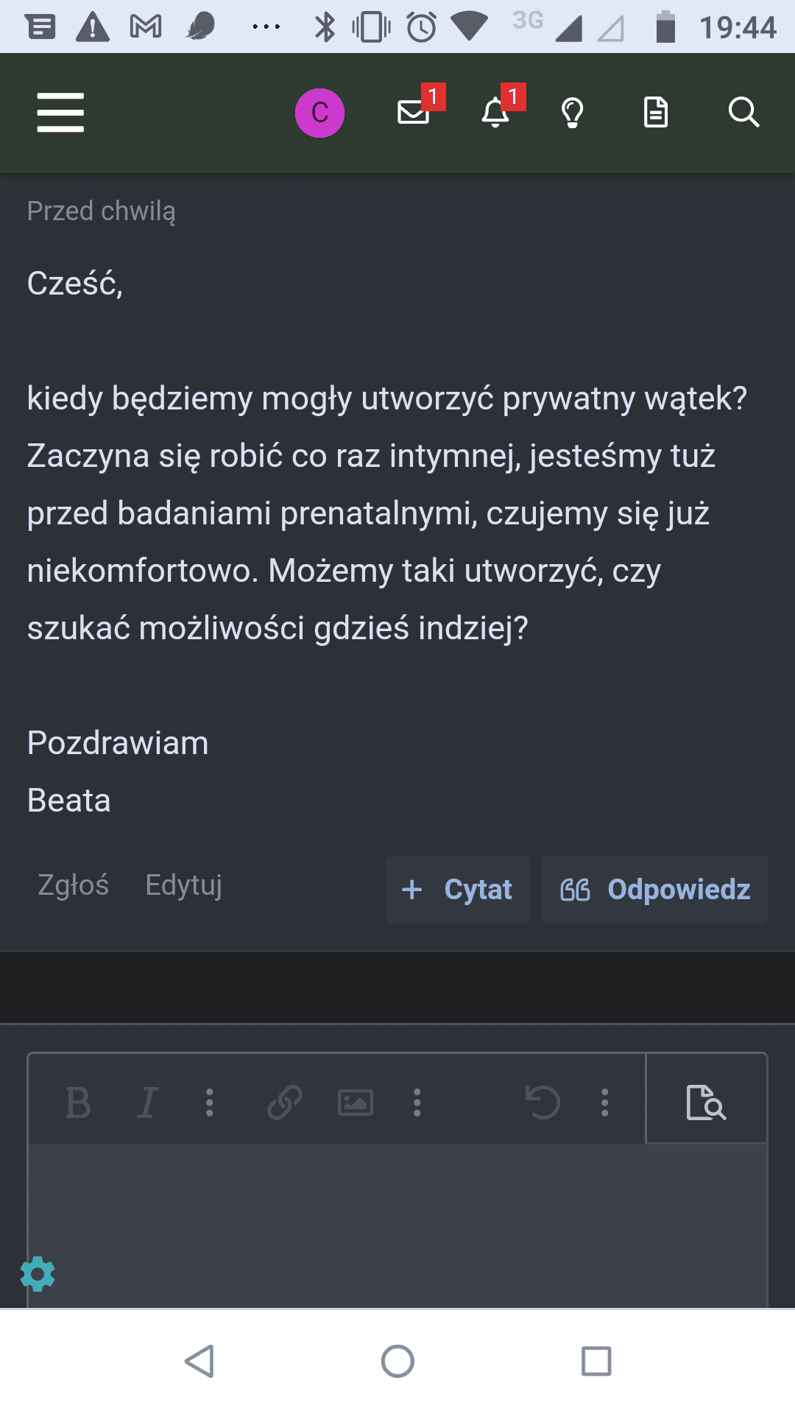Open the document icon in header
The height and width of the screenshot is (1414, 795).
pos(656,113)
